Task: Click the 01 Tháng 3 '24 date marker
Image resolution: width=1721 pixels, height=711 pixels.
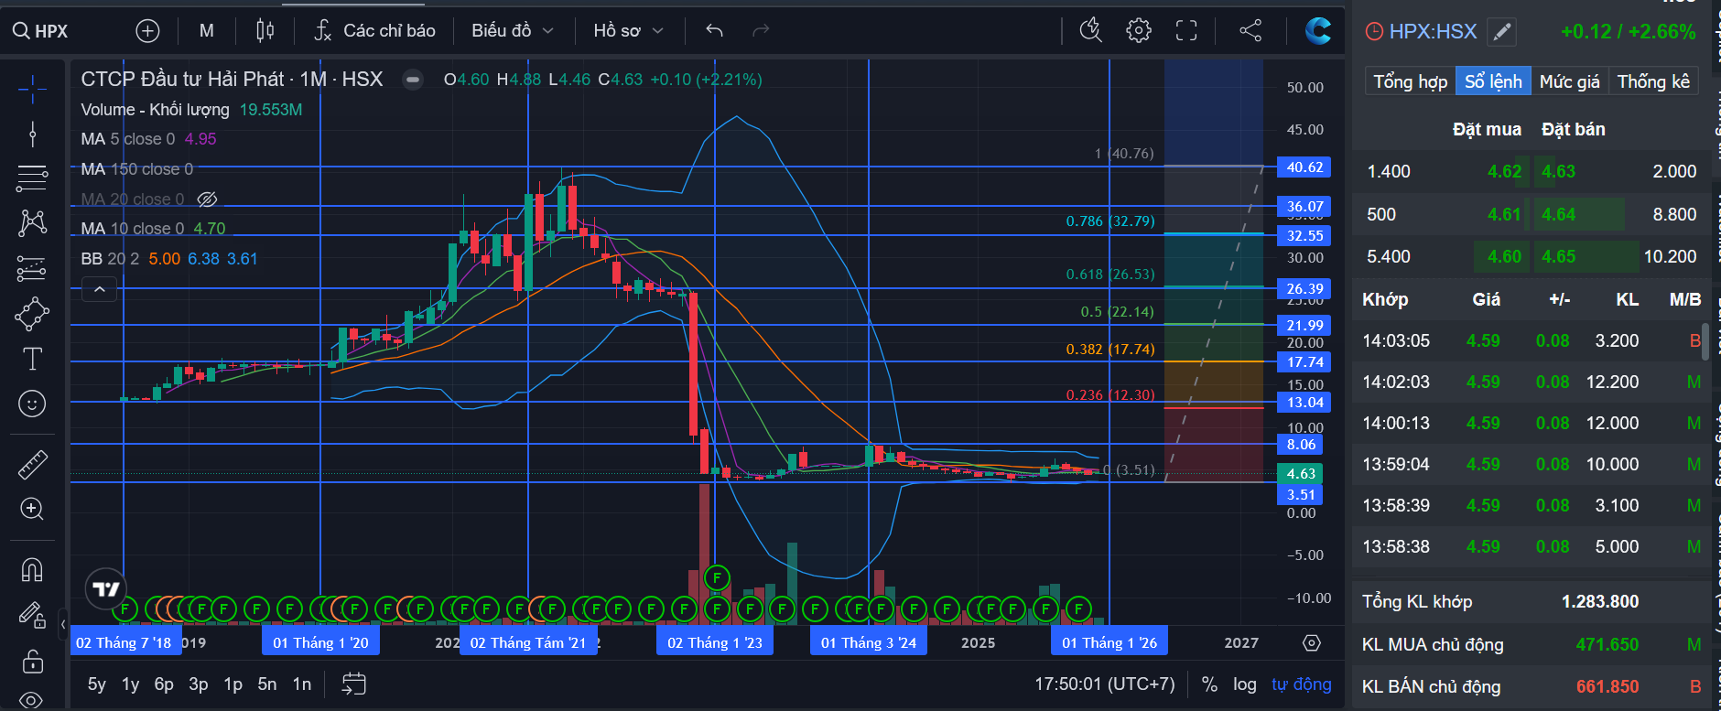Action: 869,642
